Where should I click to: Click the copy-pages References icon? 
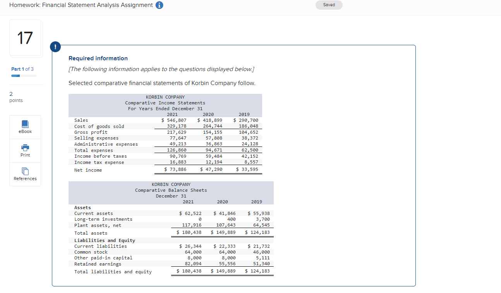(25, 172)
